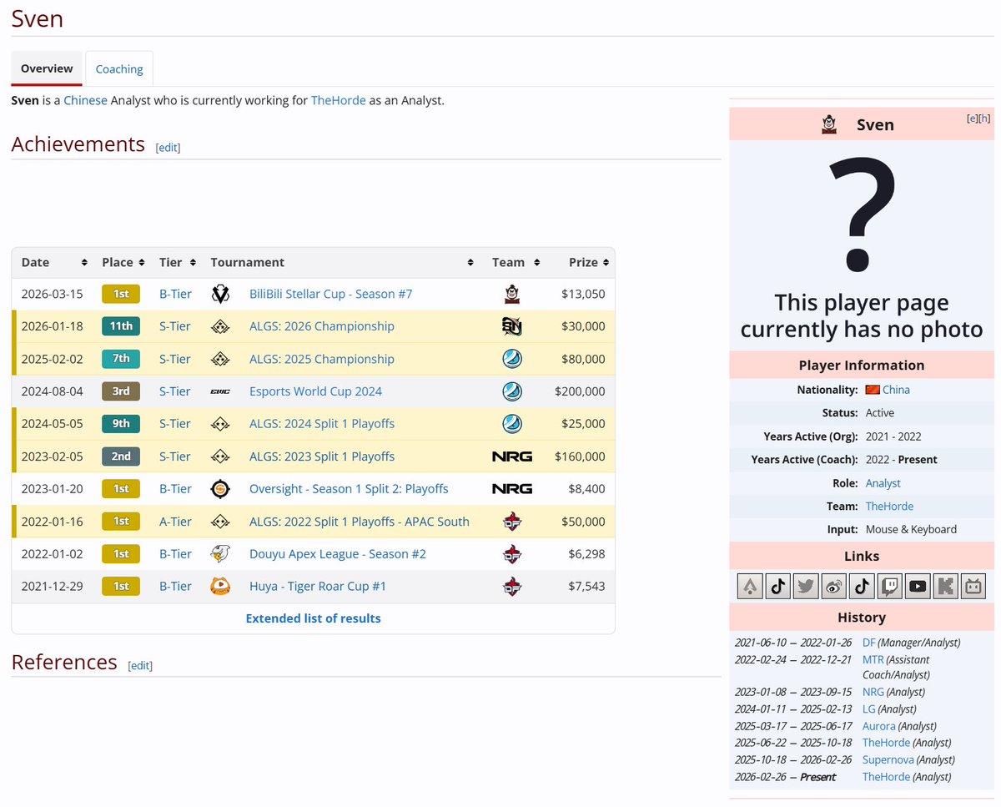1001x807 pixels.
Task: Open the Extended list of results
Action: pos(313,618)
